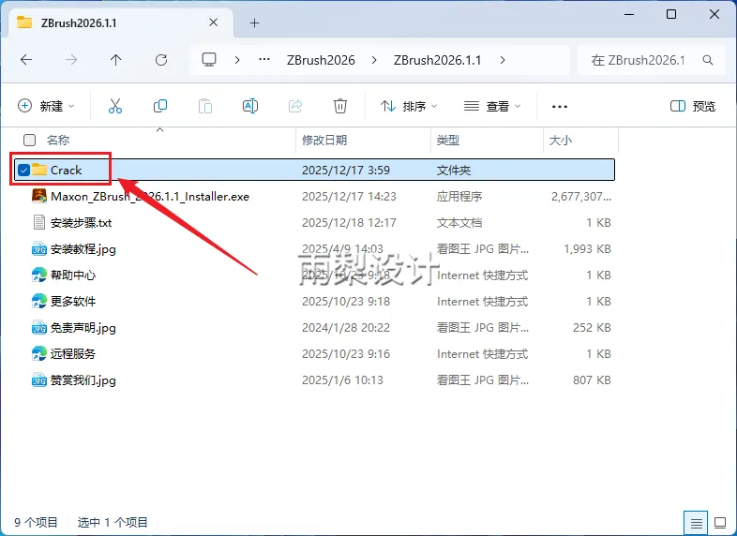Viewport: 737px width, 536px height.
Task: Sort by 类型 column header
Action: (447, 140)
